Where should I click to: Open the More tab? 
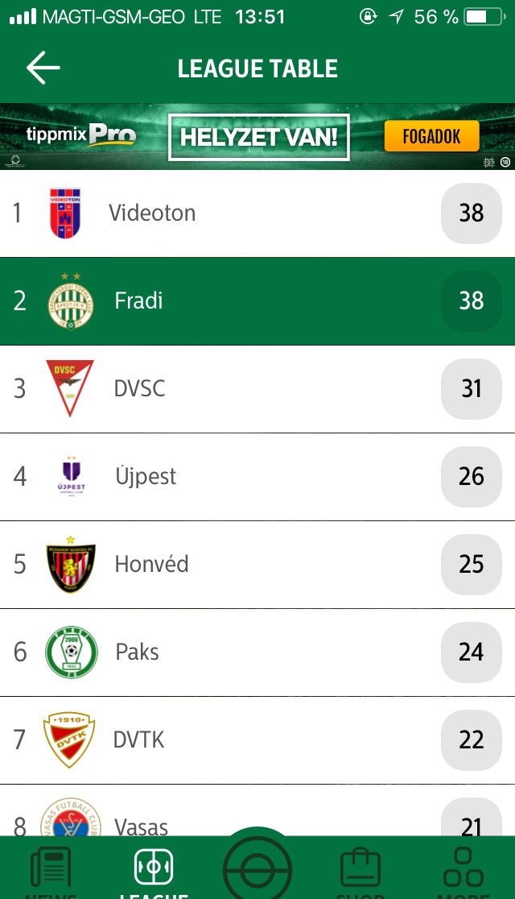pos(463,870)
